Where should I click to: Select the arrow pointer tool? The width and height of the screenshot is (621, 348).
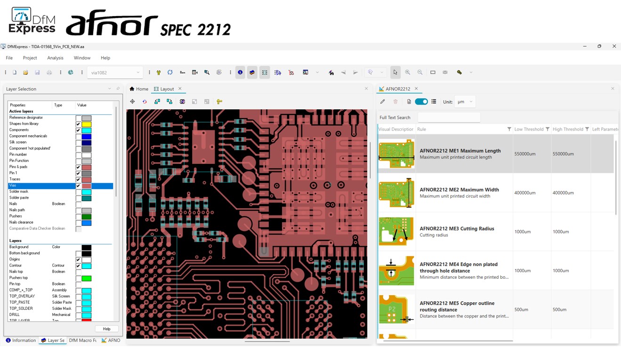point(395,73)
